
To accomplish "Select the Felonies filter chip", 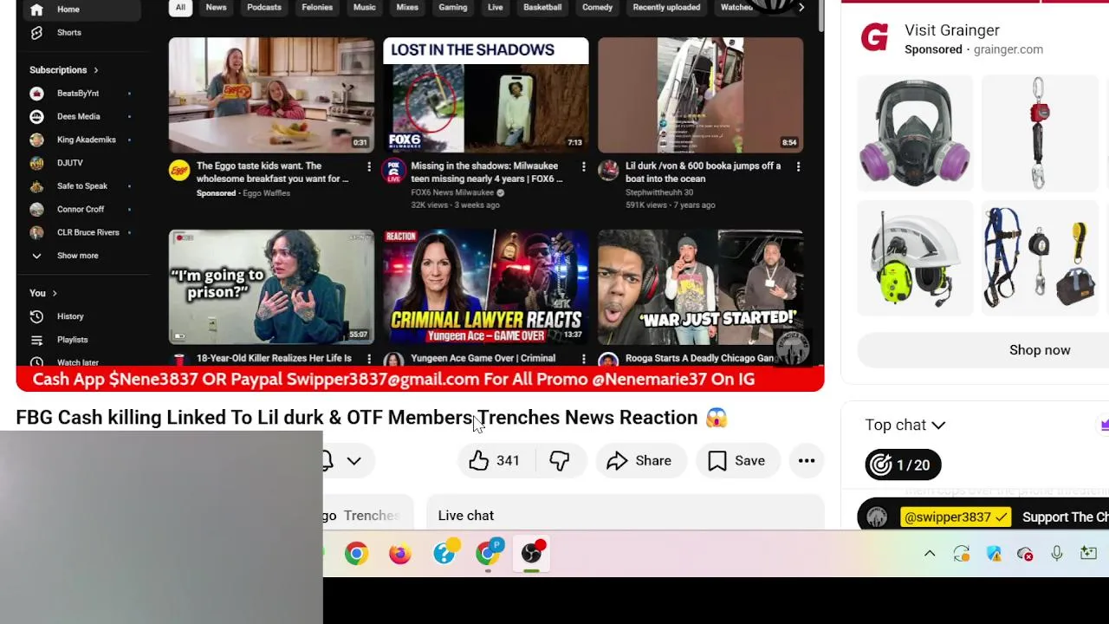I will tap(317, 8).
